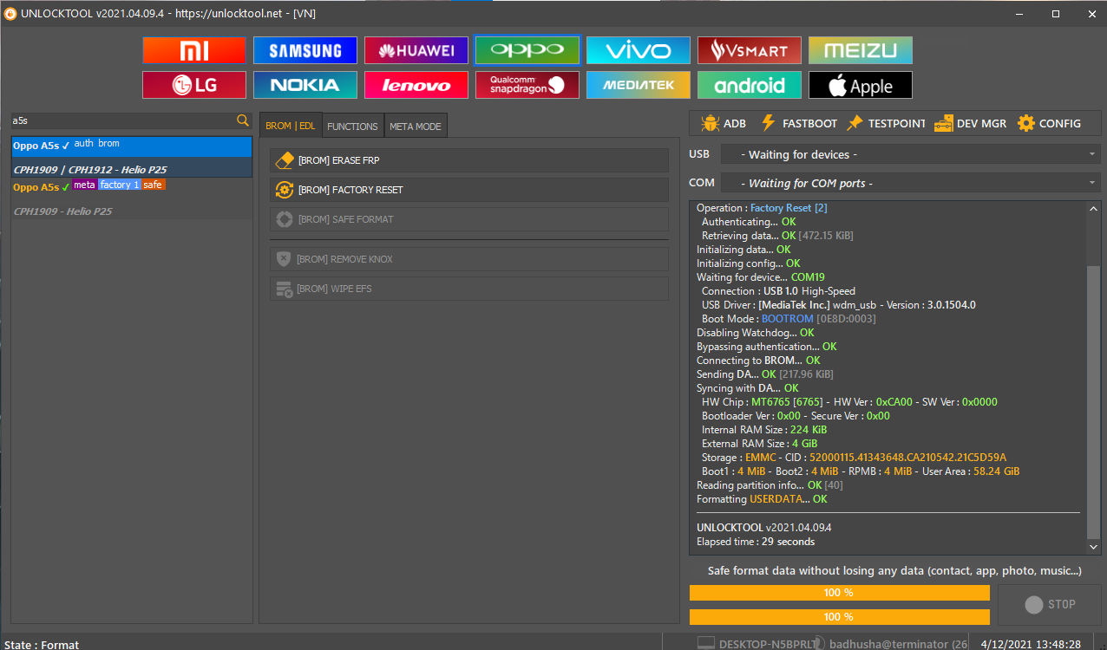Image resolution: width=1107 pixels, height=650 pixels.
Task: Click the HW Chip MT6765 log line
Action: click(x=849, y=402)
